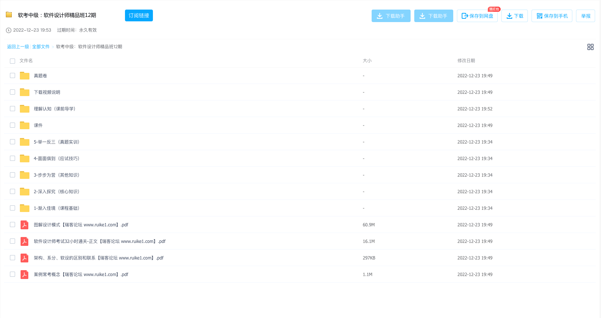Click the folder icon beside the share title
The width and height of the screenshot is (601, 318).
(9, 15)
